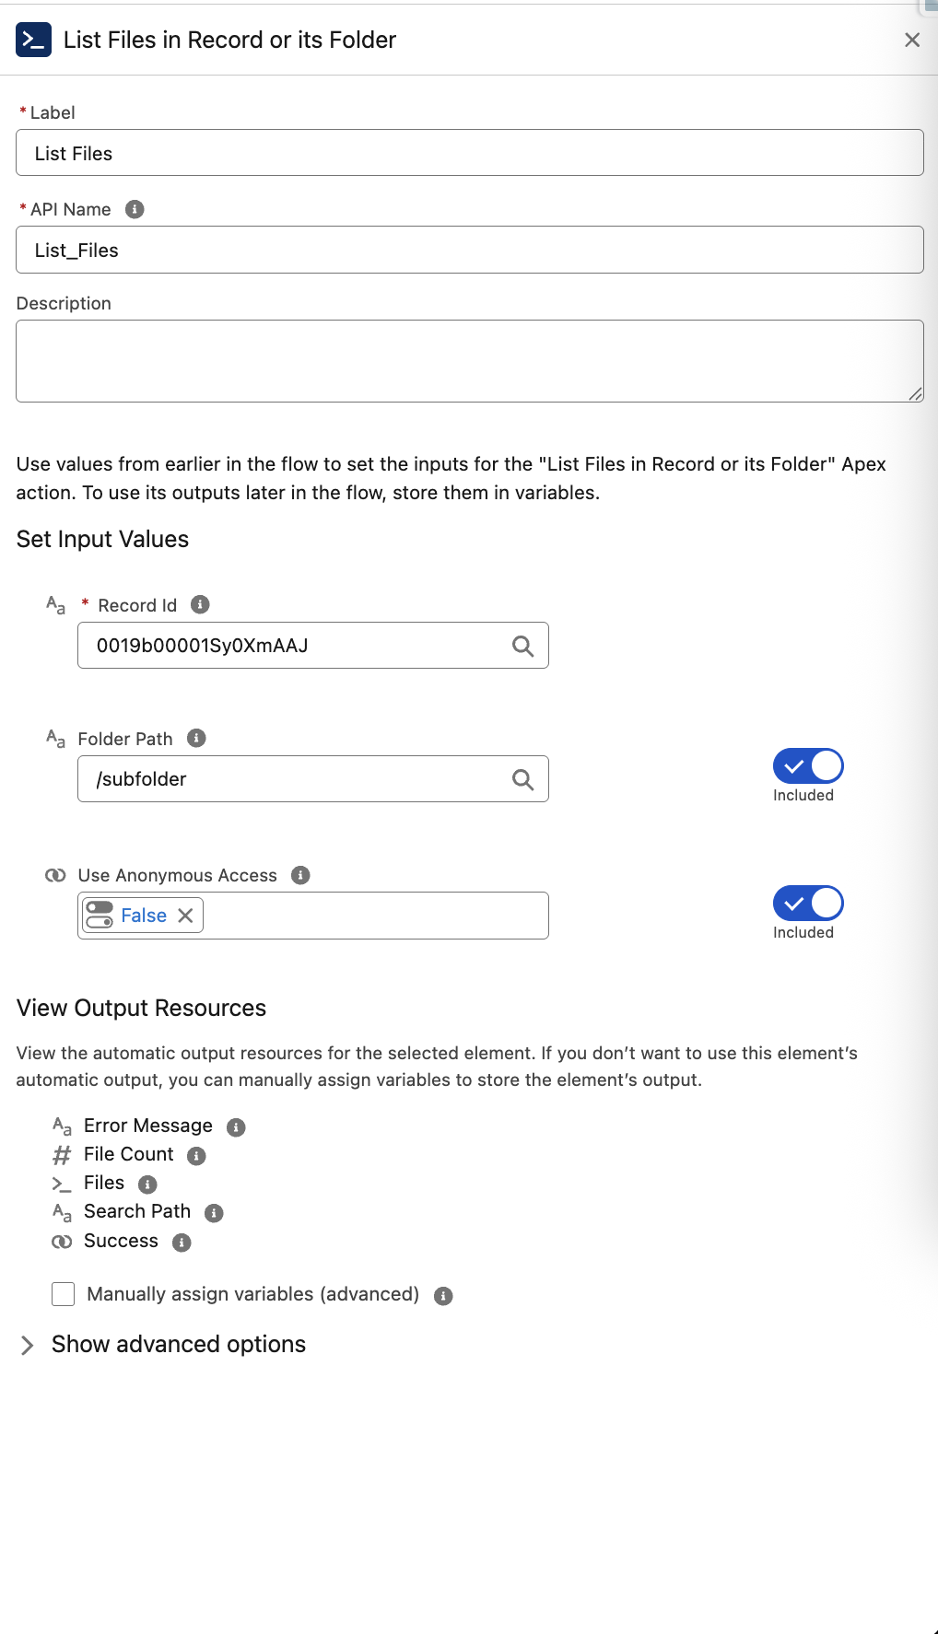938x1634 pixels.
Task: Click the Description text area
Action: point(469,361)
